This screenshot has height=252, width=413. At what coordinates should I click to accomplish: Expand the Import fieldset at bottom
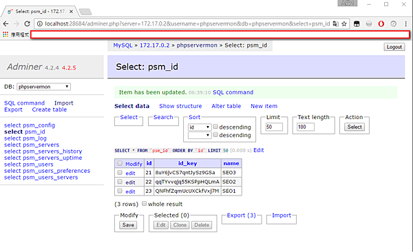pos(282,216)
